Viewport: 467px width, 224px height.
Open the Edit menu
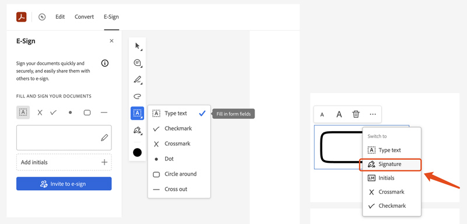click(x=60, y=17)
